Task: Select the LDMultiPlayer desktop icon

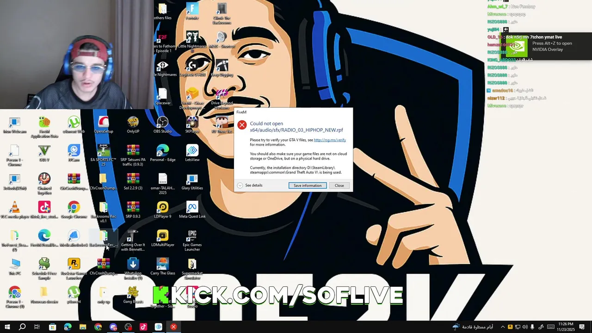Action: click(162, 239)
